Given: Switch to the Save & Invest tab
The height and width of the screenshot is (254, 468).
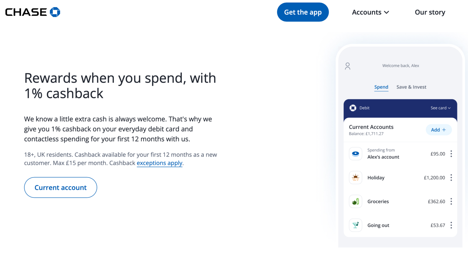Looking at the screenshot, I should [411, 87].
